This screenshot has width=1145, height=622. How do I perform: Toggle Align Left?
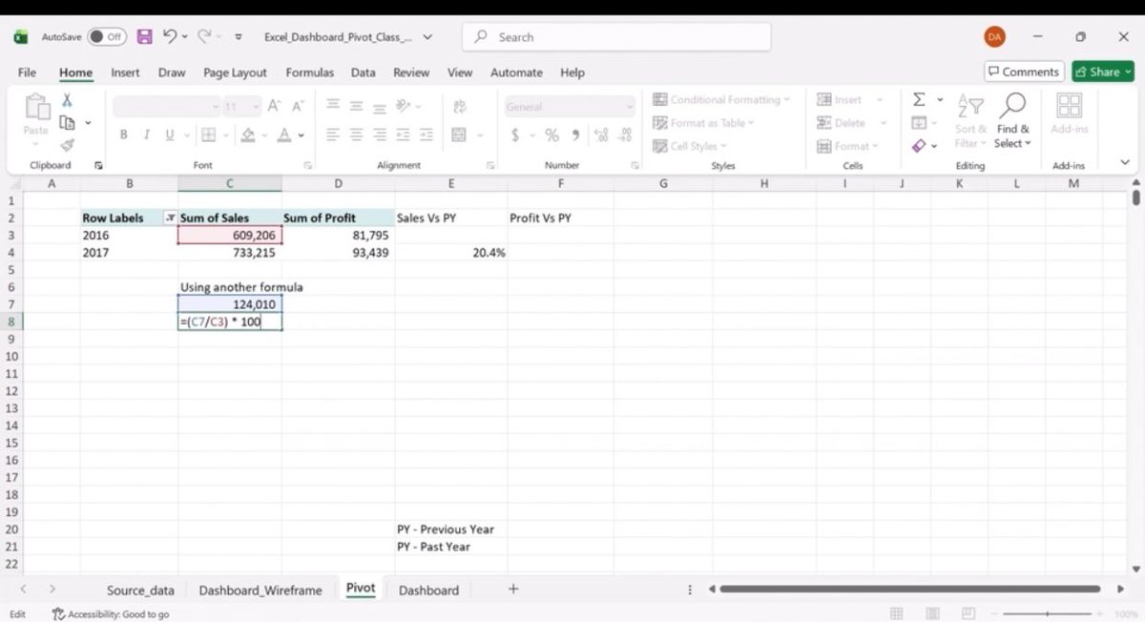[333, 135]
